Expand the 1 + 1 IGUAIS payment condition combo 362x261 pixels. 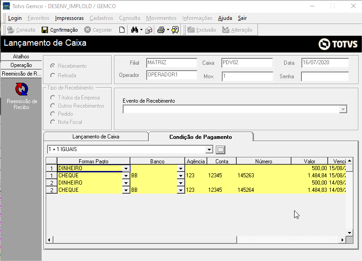(209, 149)
